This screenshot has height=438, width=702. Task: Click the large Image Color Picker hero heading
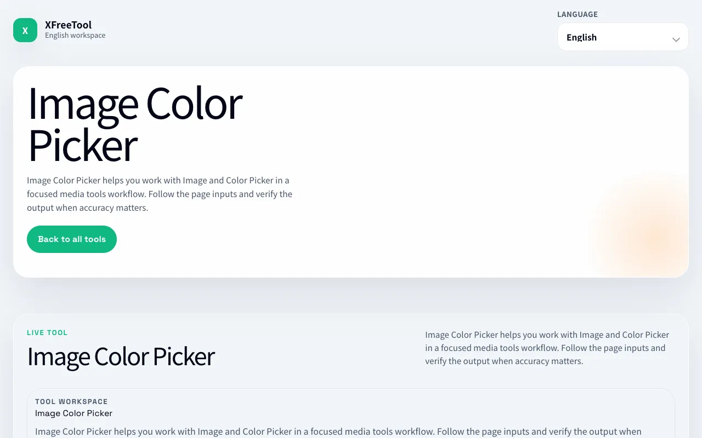(134, 124)
